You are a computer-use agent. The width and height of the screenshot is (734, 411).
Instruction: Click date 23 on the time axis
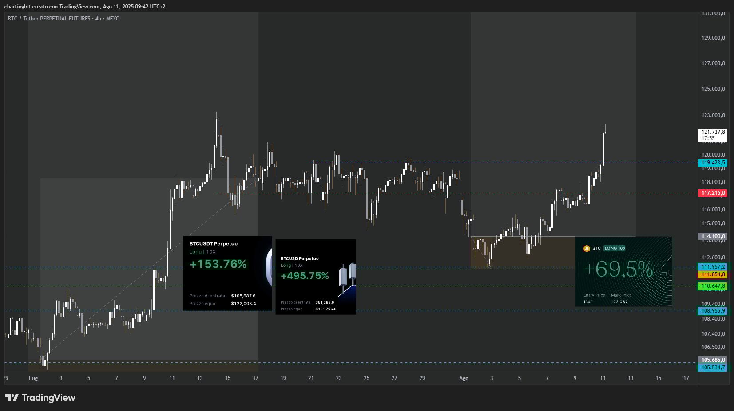click(339, 378)
